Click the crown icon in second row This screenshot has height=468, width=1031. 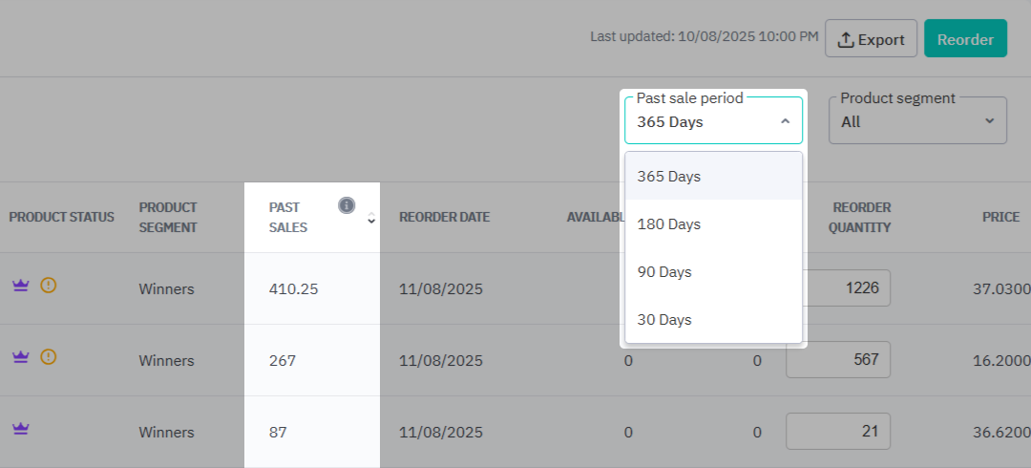pyautogui.click(x=20, y=356)
